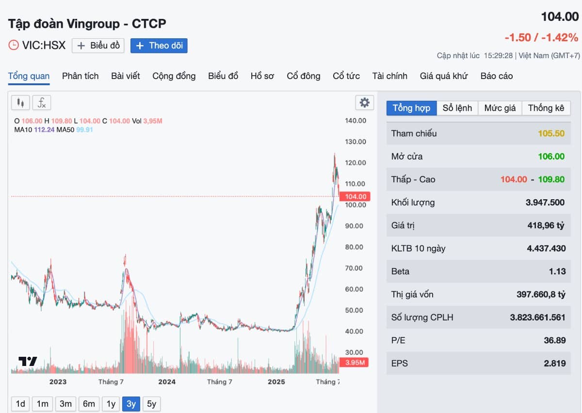The image size is (582, 413).
Task: Switch to Sổ lệnh panel tab
Action: 457,108
